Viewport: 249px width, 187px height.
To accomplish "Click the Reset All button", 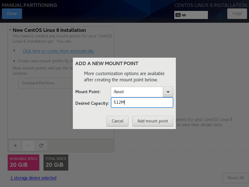I will pyautogui.click(x=236, y=178).
